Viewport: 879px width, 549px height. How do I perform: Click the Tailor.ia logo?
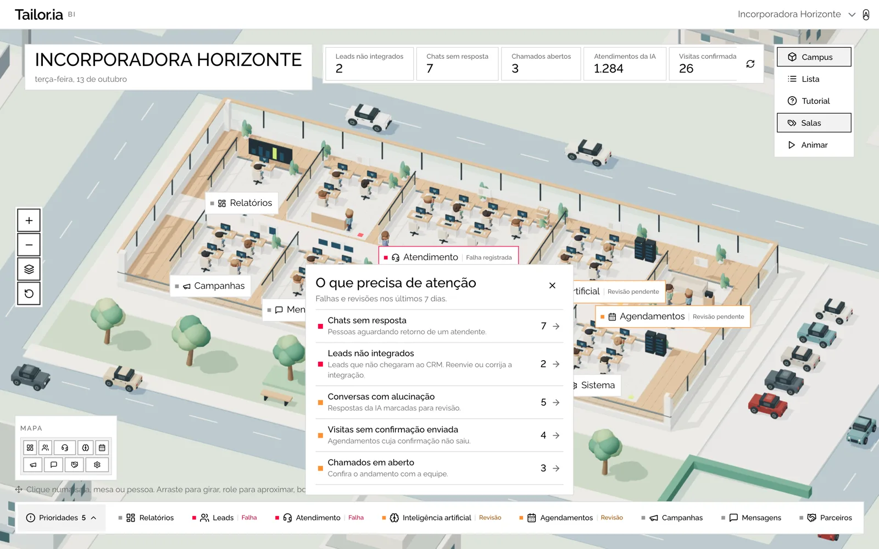(40, 15)
